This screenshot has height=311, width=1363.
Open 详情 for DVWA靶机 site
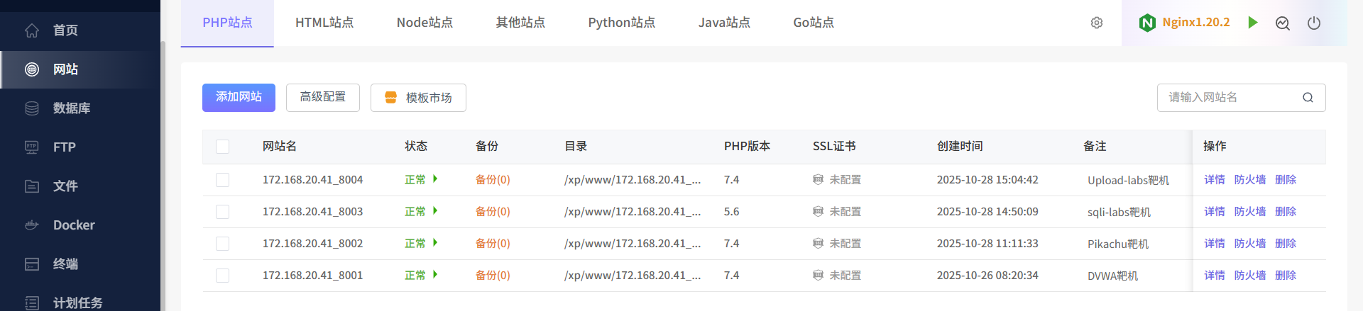[x=1215, y=276]
